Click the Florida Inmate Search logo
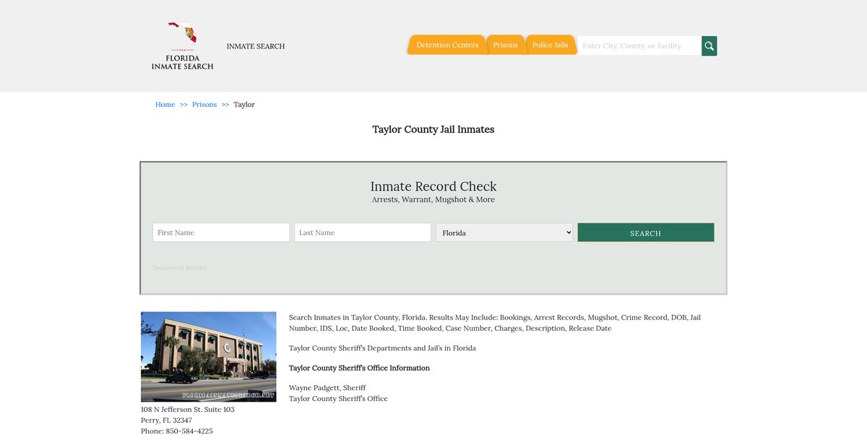Screen dimensions: 867x448 point(182,46)
